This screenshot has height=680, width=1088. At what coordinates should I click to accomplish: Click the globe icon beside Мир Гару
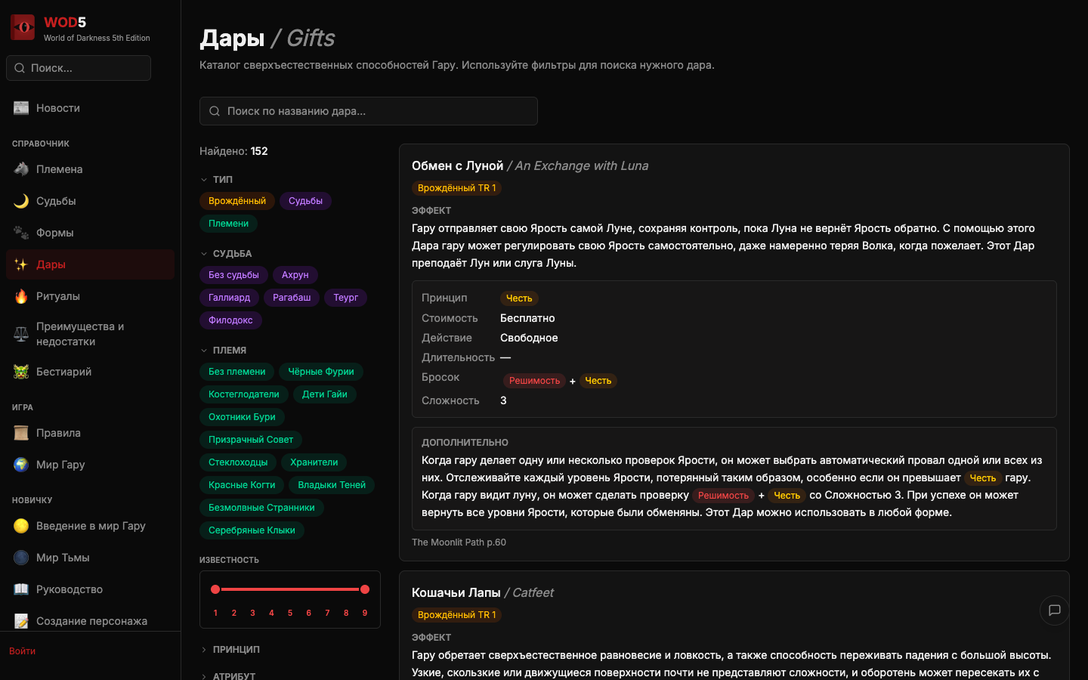click(x=21, y=465)
